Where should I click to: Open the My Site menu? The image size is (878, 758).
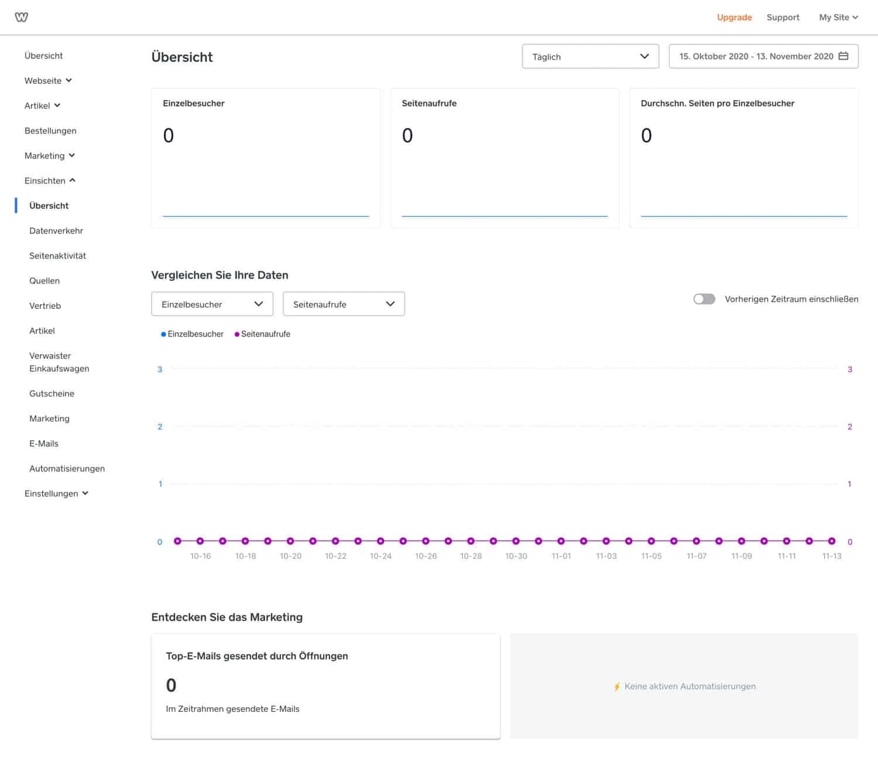point(838,17)
